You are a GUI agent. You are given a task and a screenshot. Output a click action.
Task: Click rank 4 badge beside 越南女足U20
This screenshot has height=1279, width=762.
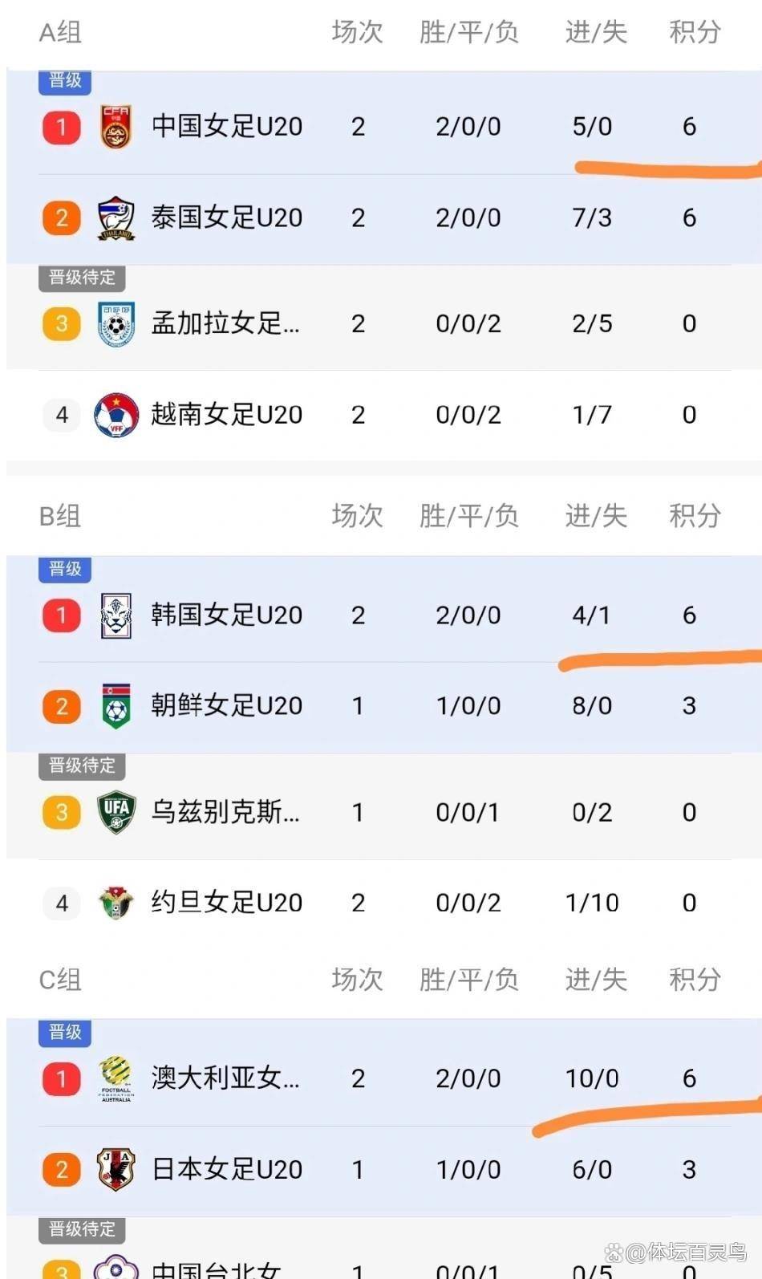62,415
